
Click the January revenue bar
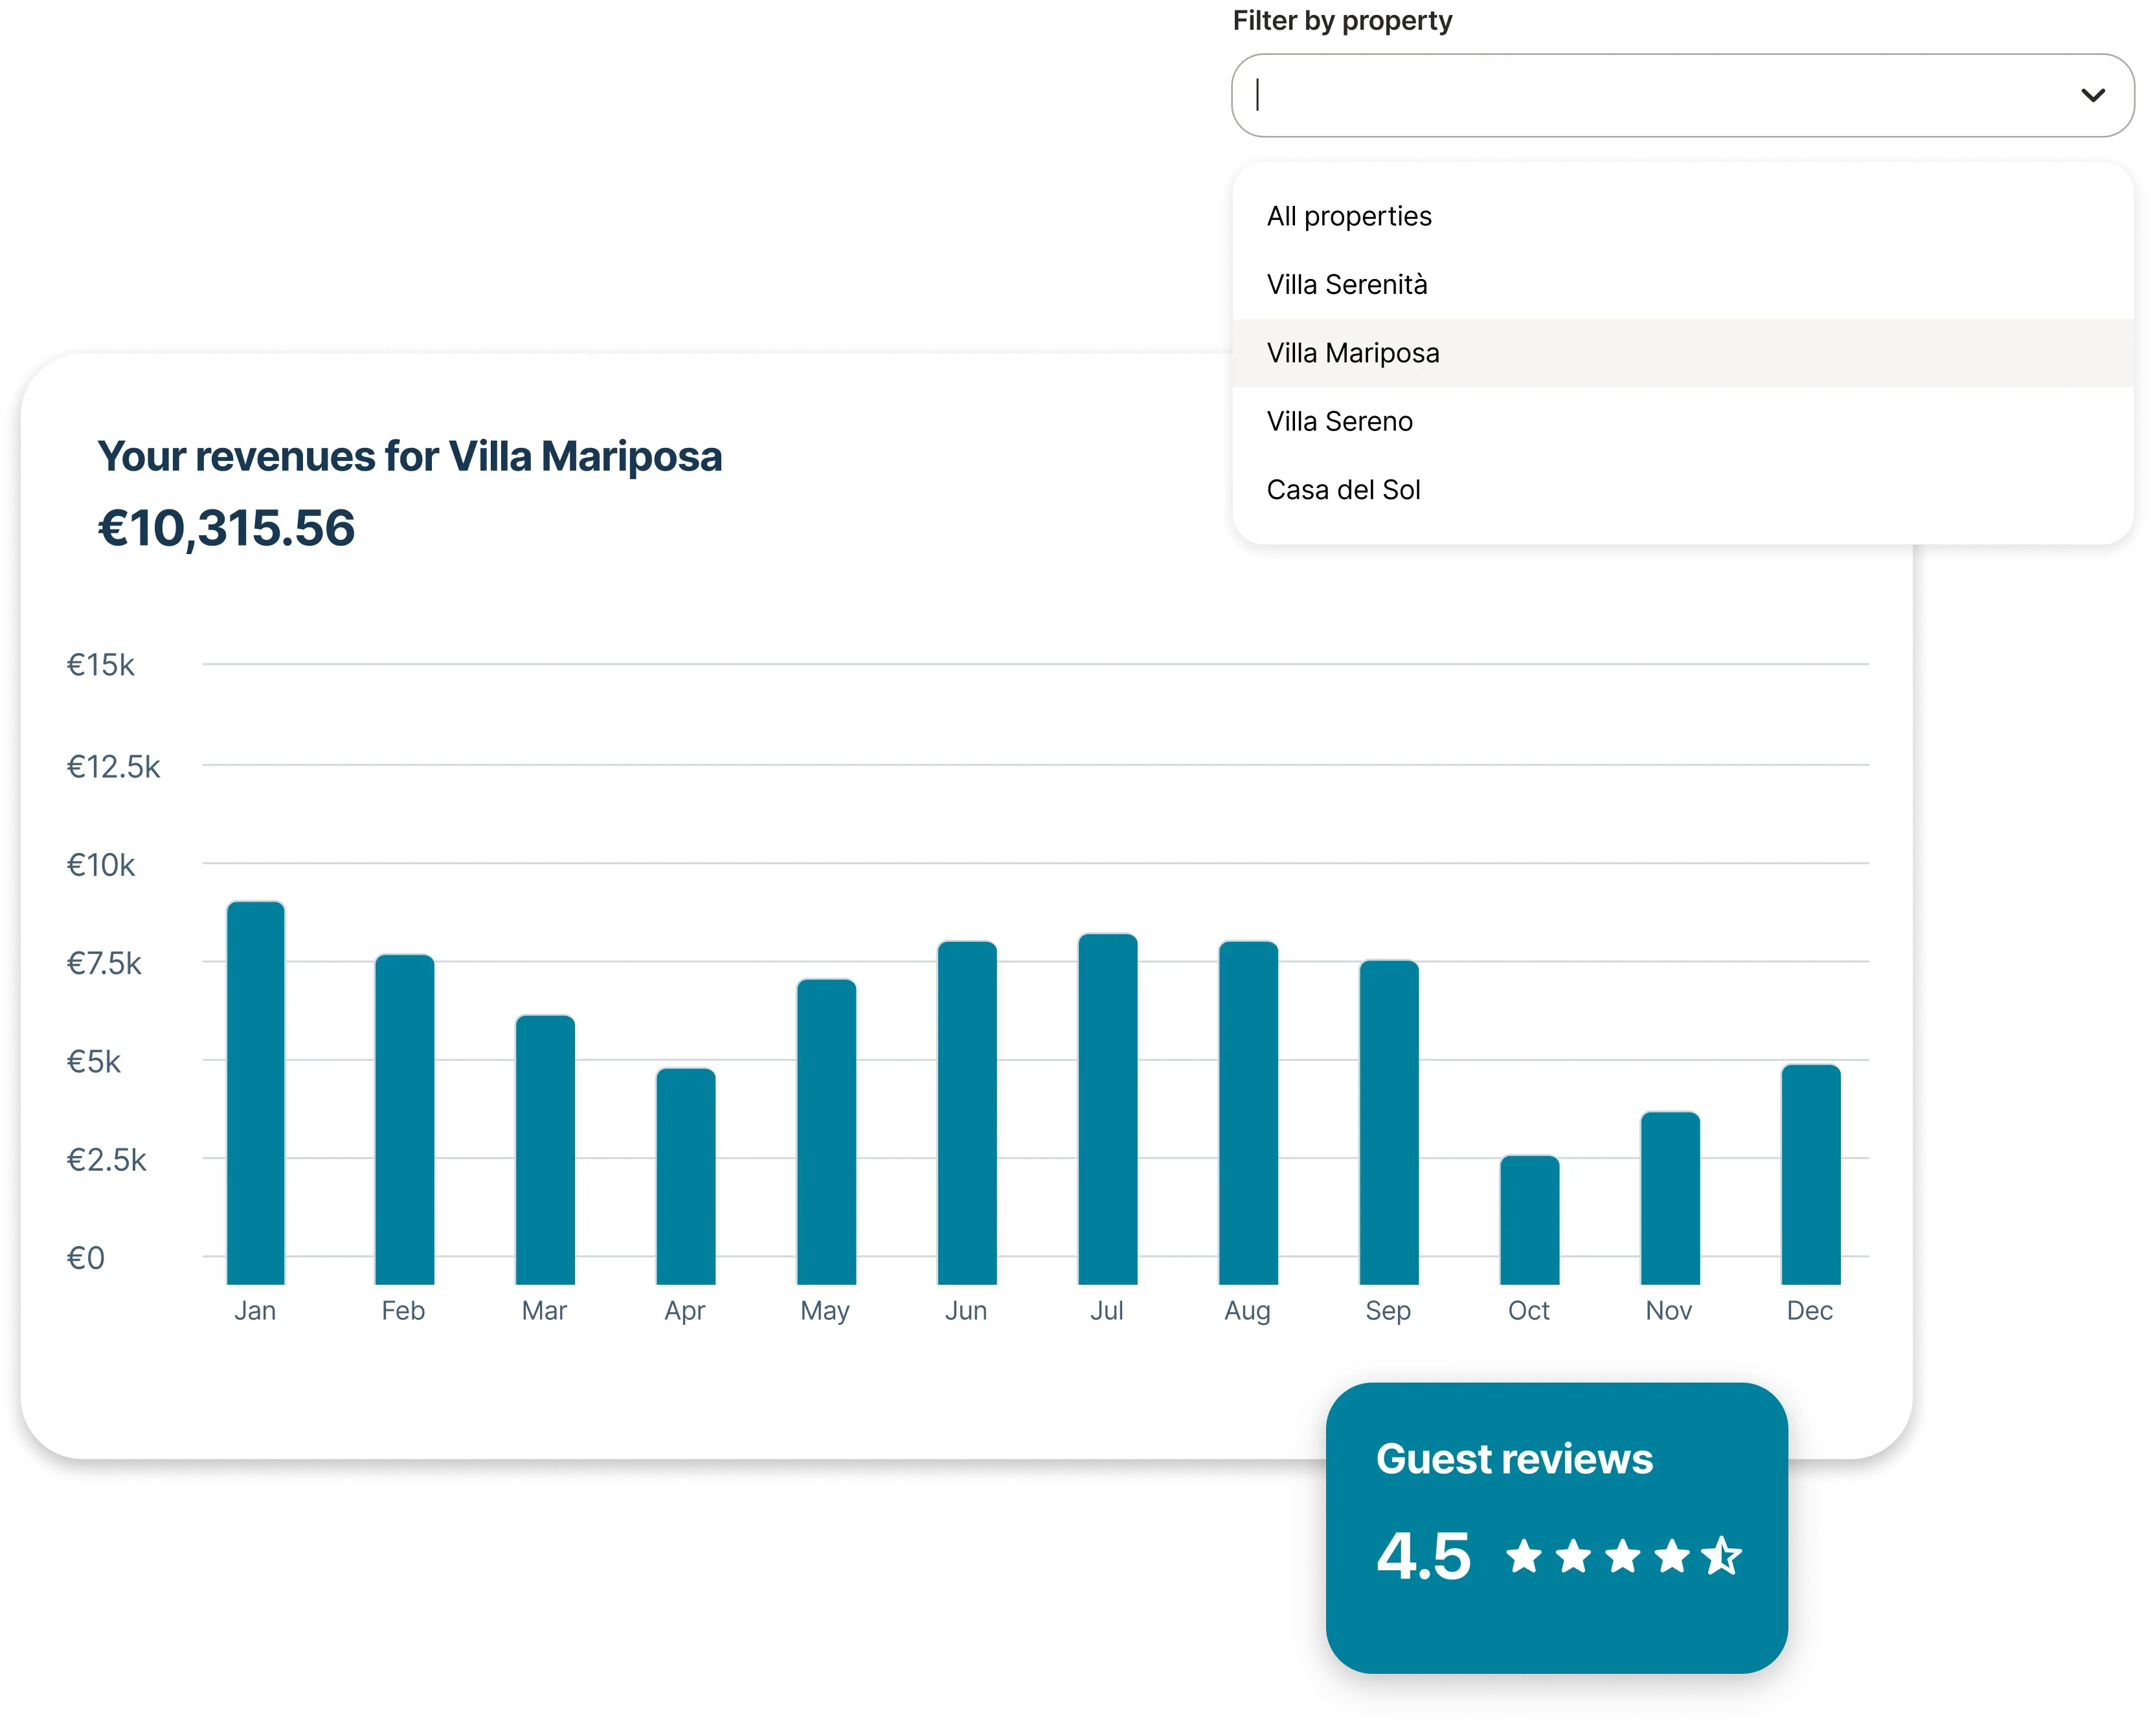point(256,1092)
